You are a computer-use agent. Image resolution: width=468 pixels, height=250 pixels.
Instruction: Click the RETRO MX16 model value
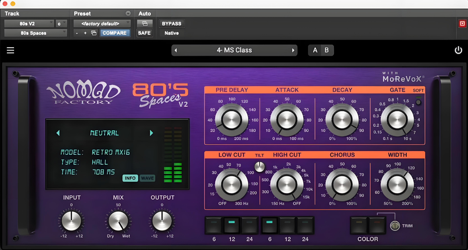coord(111,152)
